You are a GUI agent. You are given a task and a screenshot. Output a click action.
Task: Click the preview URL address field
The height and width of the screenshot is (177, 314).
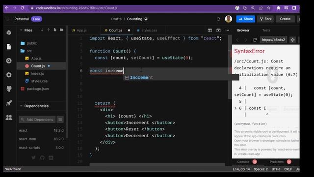[x=273, y=40]
